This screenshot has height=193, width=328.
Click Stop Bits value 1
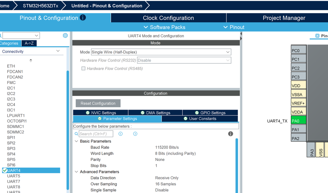click(x=156, y=166)
